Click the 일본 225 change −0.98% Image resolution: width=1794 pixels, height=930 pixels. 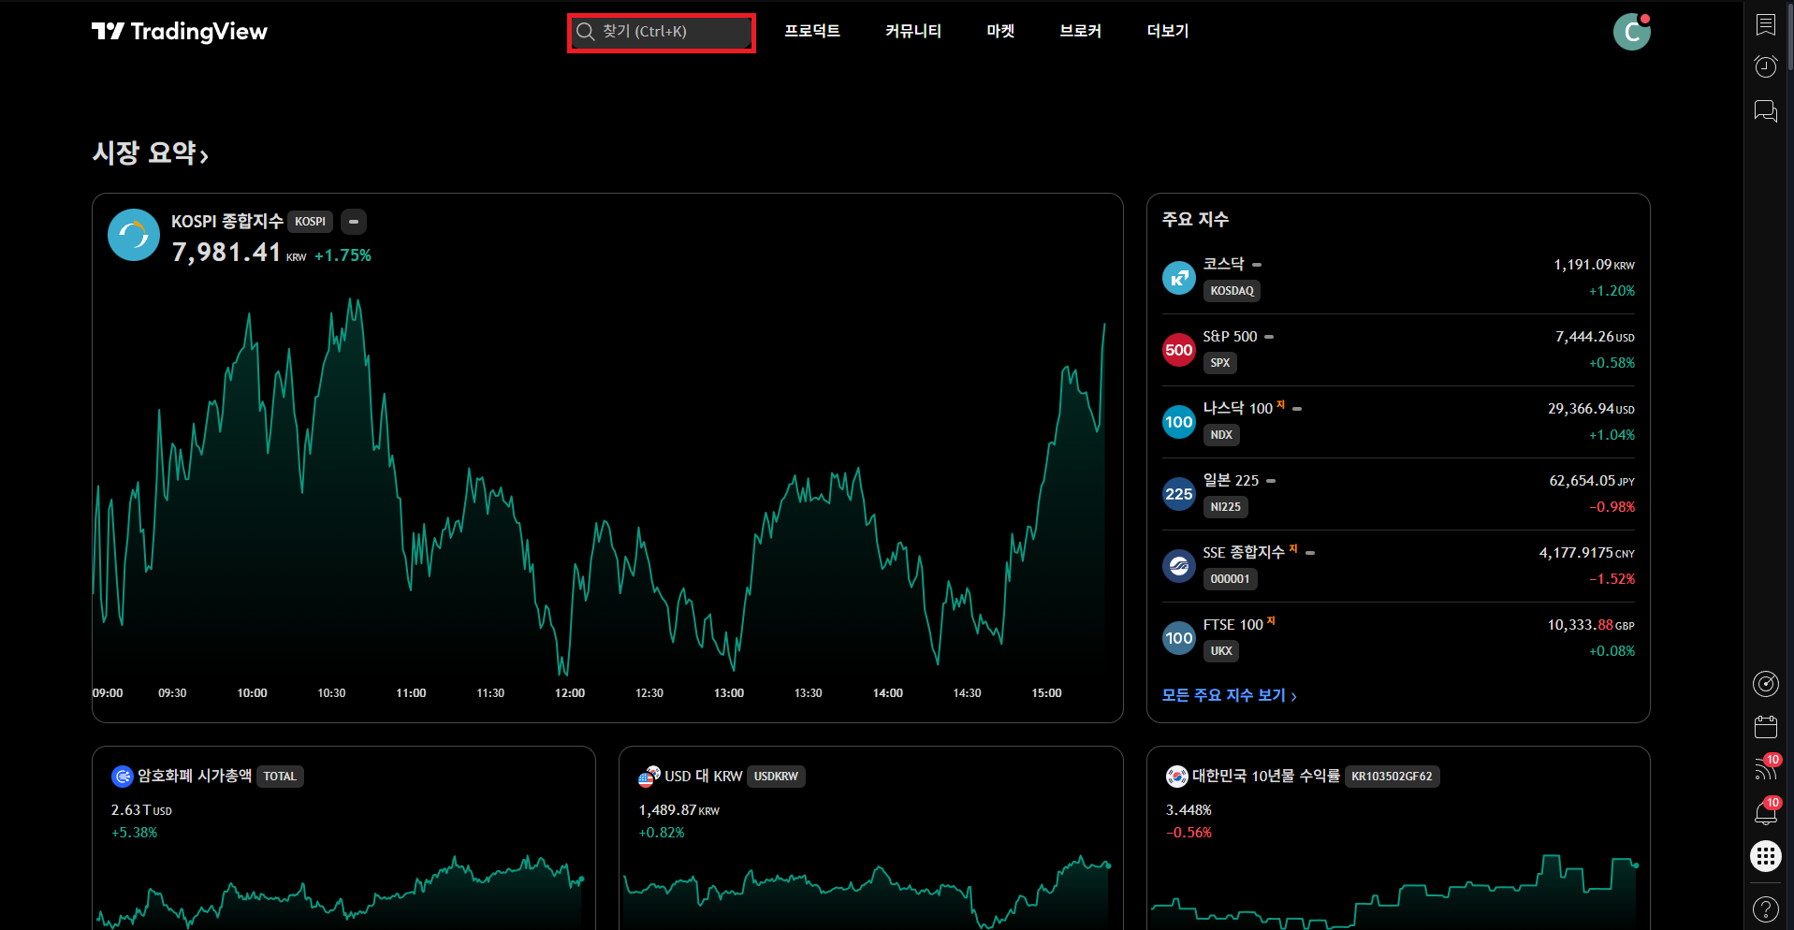click(1612, 507)
